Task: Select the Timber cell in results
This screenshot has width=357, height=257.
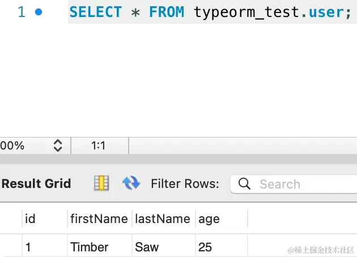Action: tap(89, 247)
